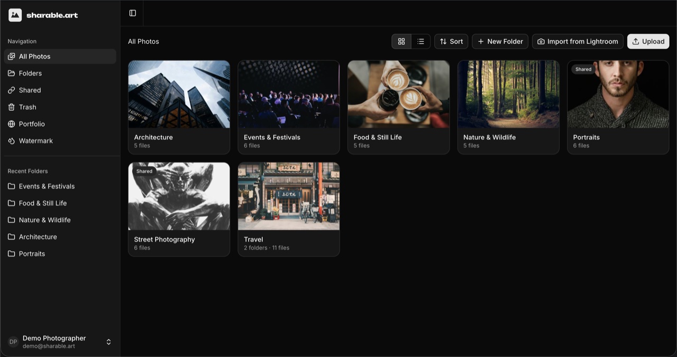Click the Shared link icon
The width and height of the screenshot is (677, 357).
click(x=12, y=90)
